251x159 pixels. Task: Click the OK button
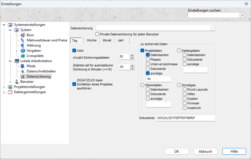pyautogui.click(x=177, y=152)
